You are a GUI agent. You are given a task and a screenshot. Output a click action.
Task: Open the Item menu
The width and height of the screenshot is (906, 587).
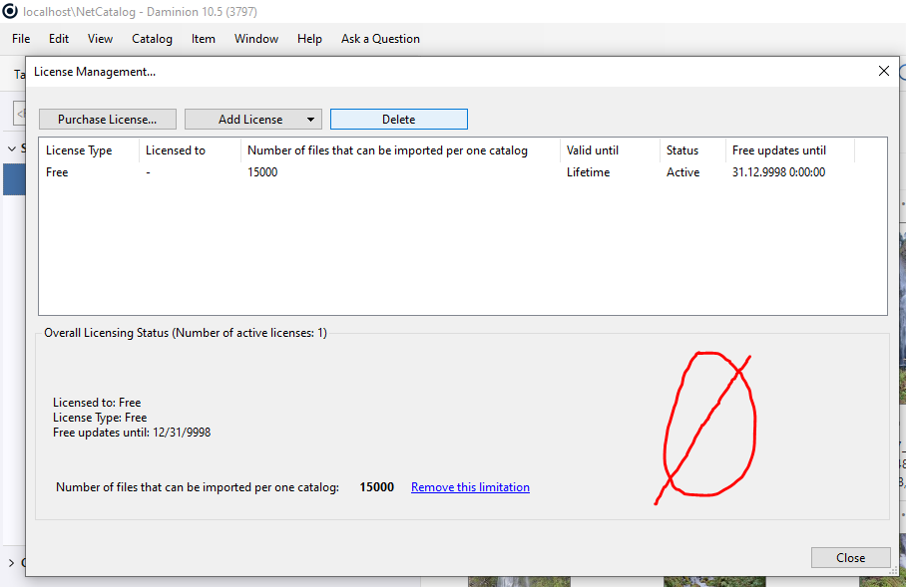tap(204, 39)
